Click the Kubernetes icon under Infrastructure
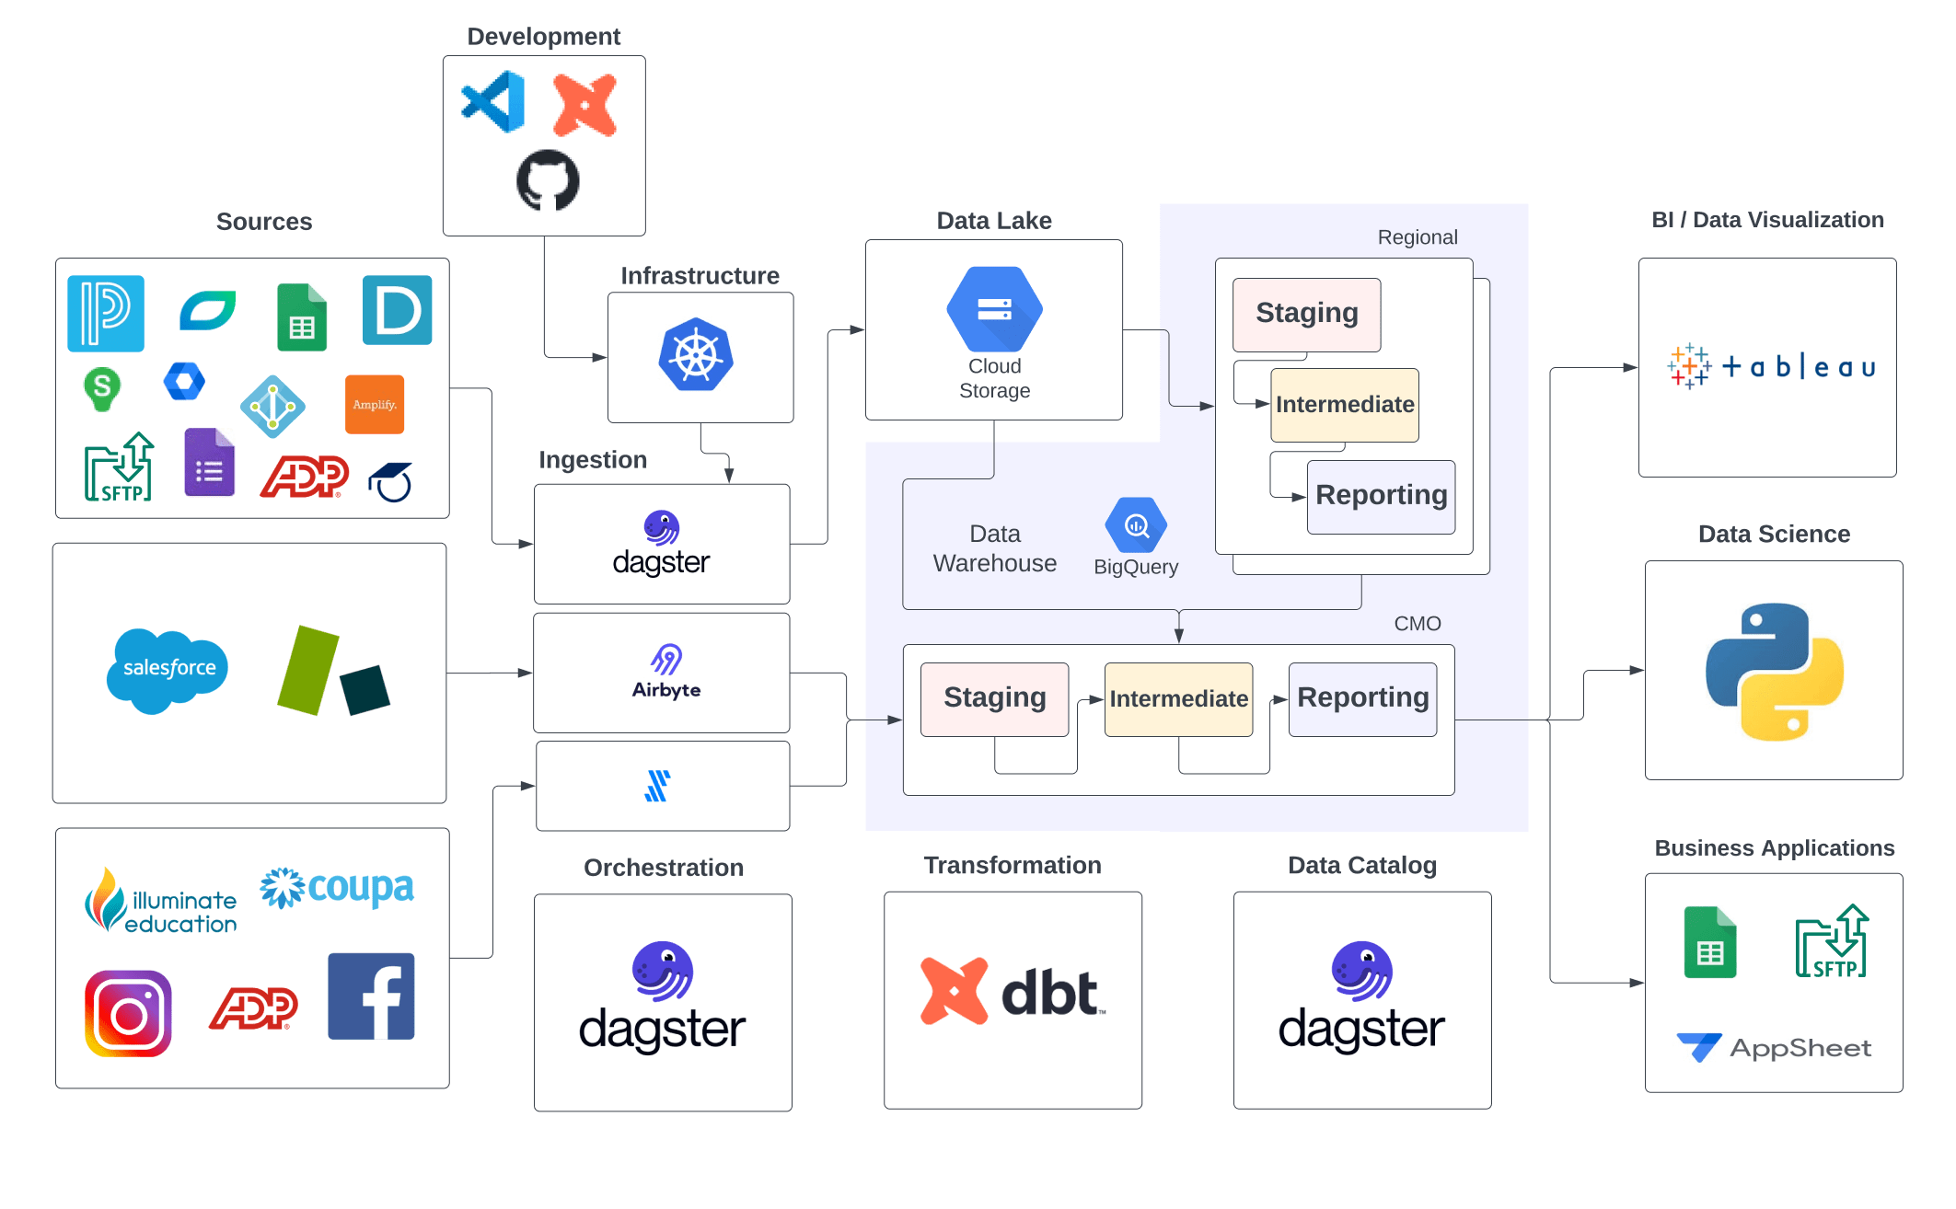This screenshot has height=1209, width=1956. pyautogui.click(x=696, y=355)
